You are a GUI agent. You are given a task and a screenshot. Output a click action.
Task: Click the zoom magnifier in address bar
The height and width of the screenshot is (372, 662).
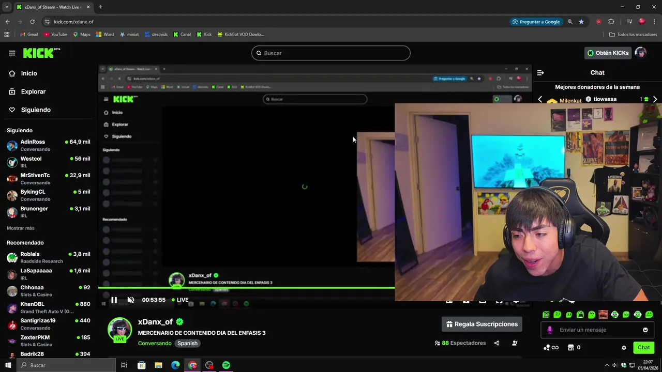click(x=570, y=22)
